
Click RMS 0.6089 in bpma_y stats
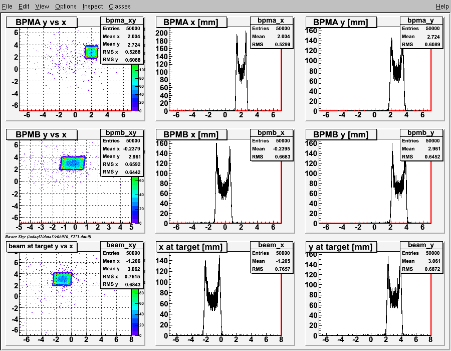point(421,45)
